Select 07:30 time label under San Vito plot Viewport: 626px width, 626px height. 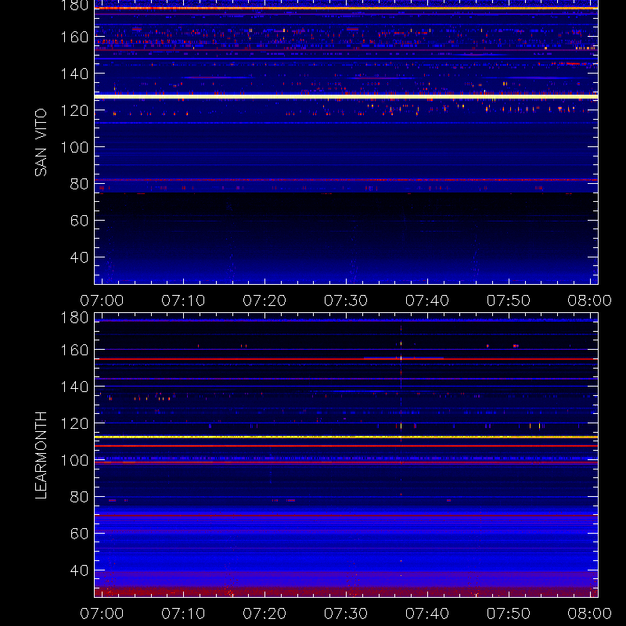click(346, 300)
